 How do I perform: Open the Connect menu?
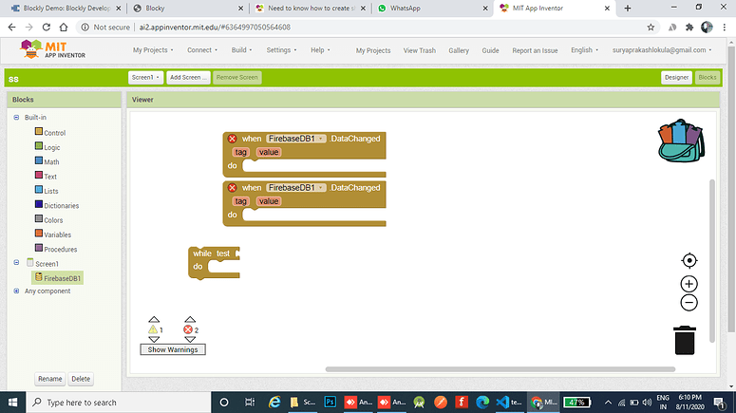coord(202,50)
